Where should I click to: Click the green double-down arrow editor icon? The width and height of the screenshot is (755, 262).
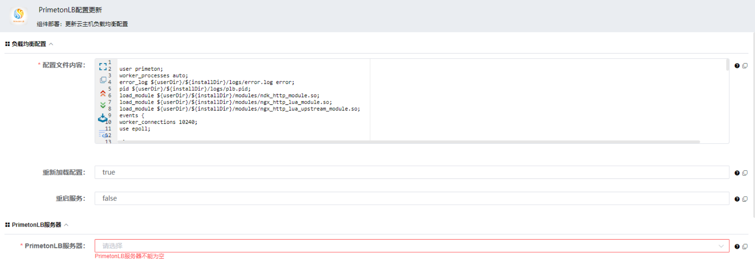pyautogui.click(x=102, y=105)
